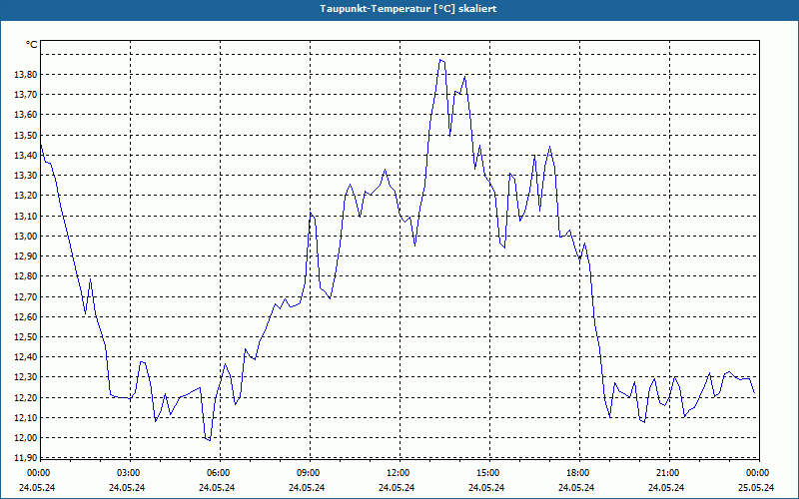Click the '03:00' time axis label
The width and height of the screenshot is (799, 499).
point(129,473)
